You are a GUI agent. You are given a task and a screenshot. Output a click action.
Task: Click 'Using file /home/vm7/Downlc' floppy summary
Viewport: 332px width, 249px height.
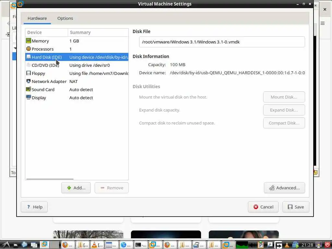99,73
